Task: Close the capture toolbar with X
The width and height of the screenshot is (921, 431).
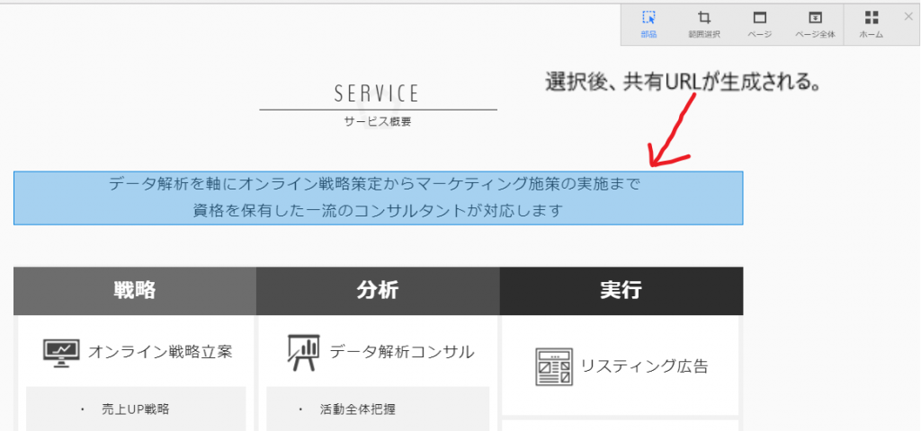Action: (x=908, y=16)
